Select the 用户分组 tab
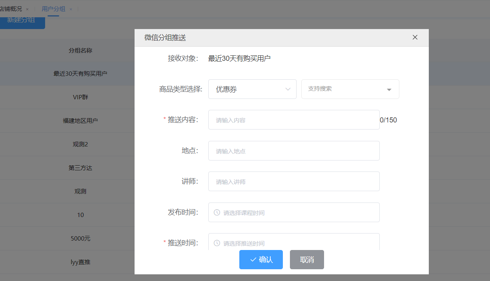 53,9
